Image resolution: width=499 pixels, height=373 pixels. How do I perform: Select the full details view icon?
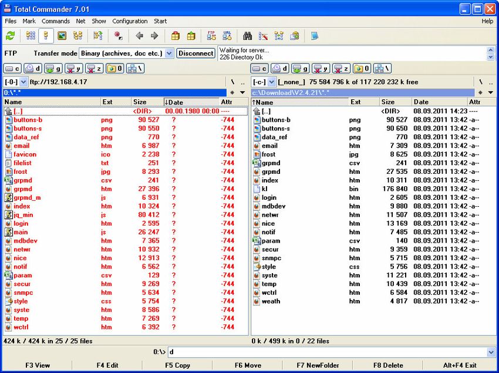(46, 36)
